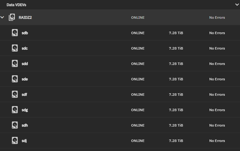Click the Data VDEVs header title
Image resolution: width=240 pixels, height=151 pixels.
(x=16, y=5)
